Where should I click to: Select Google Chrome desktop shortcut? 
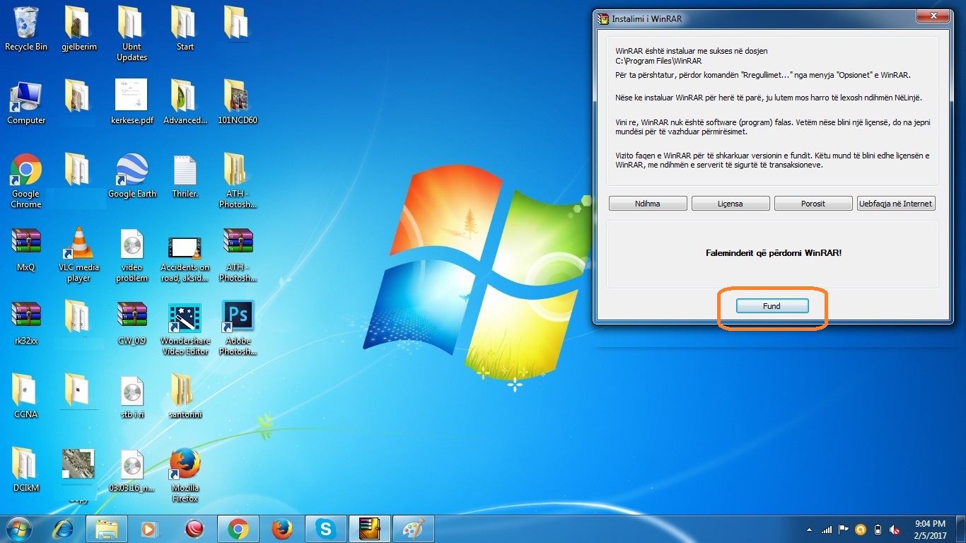(26, 181)
